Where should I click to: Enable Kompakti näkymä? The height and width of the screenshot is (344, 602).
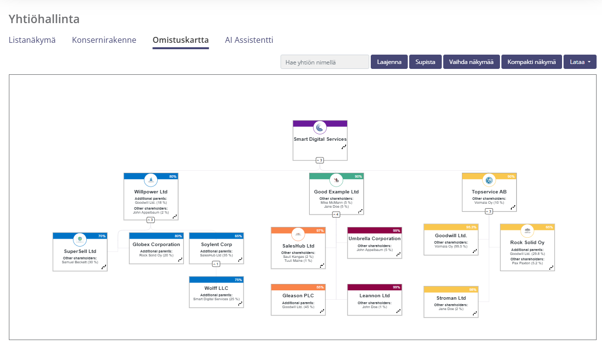531,62
